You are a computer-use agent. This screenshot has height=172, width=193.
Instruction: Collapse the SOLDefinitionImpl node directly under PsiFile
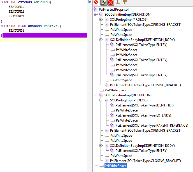[x=95, y=14]
